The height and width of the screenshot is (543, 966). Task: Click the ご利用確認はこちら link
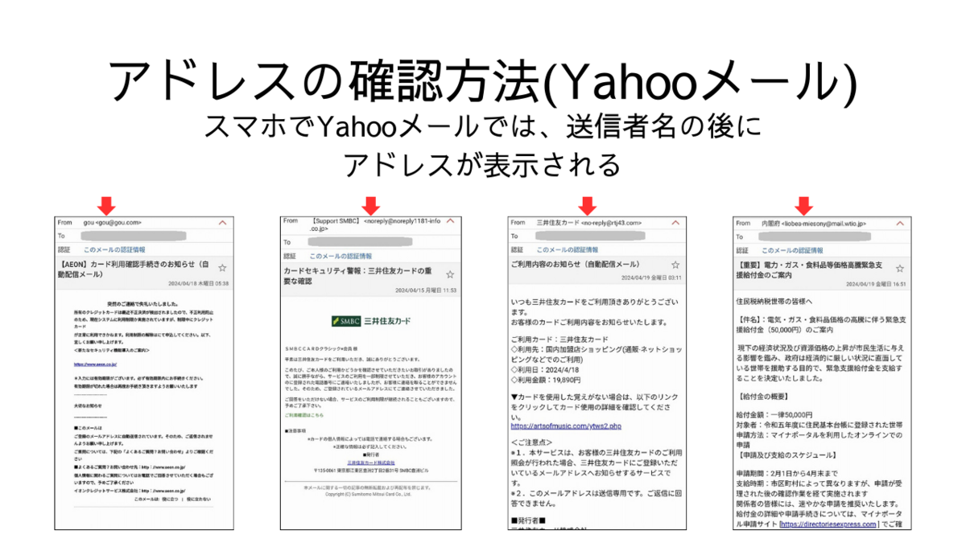tap(303, 415)
